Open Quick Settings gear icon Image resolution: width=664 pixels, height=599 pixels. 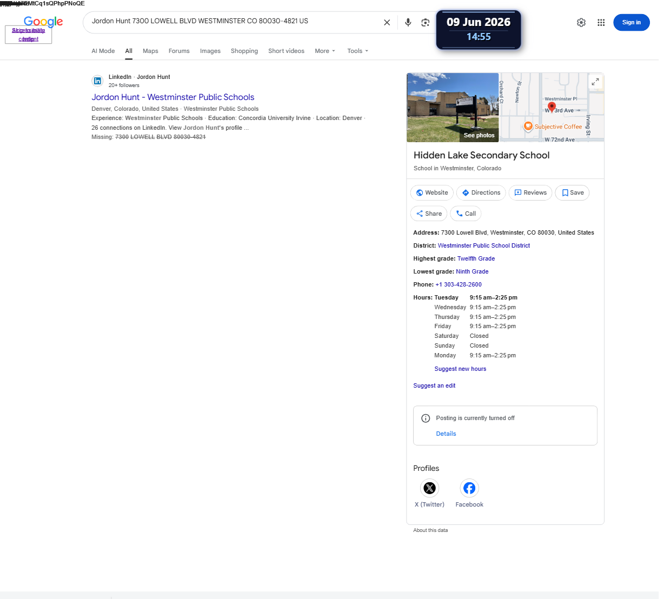pyautogui.click(x=581, y=23)
